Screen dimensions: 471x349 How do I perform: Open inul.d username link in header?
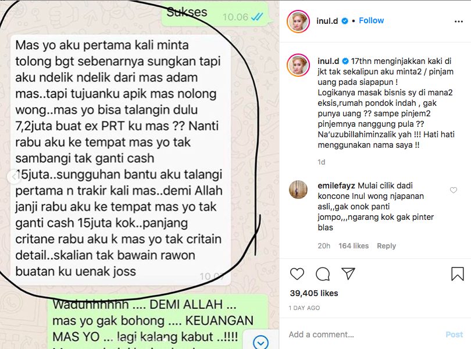327,21
